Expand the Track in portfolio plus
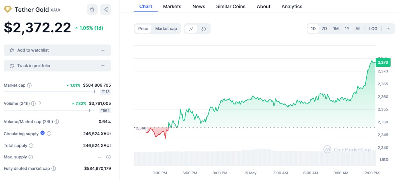This screenshot has width=399, height=181. (x=103, y=66)
